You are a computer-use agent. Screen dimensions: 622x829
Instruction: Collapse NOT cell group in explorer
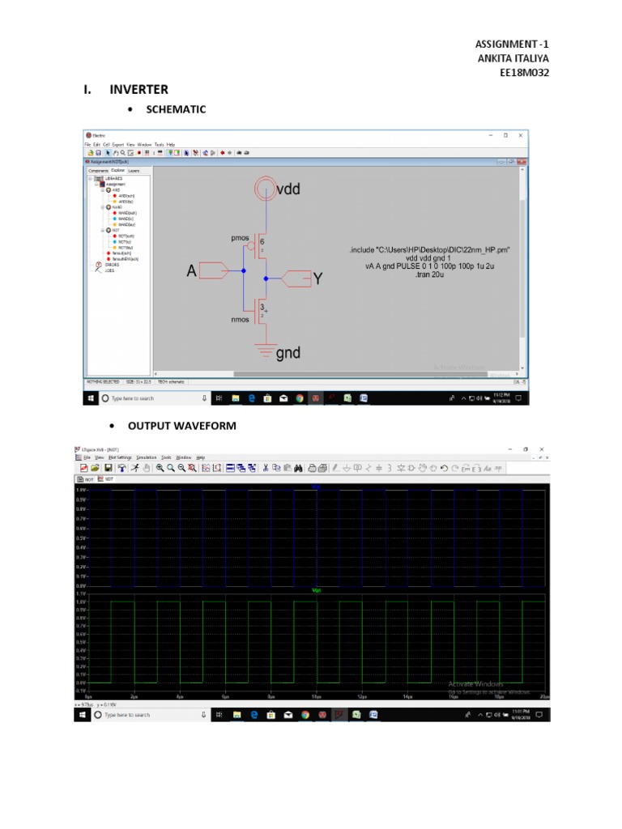tap(103, 231)
